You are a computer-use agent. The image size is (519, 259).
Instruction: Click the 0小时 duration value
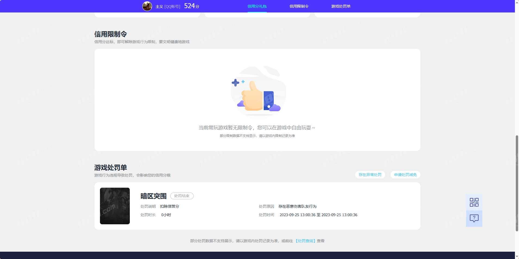click(166, 215)
